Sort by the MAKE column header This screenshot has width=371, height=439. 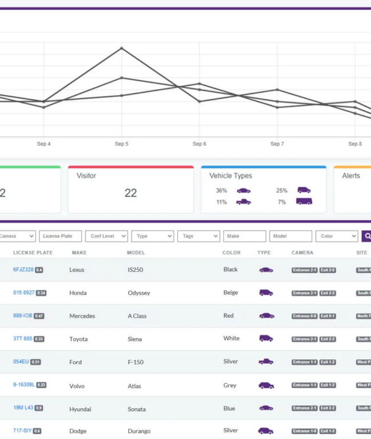pos(79,253)
